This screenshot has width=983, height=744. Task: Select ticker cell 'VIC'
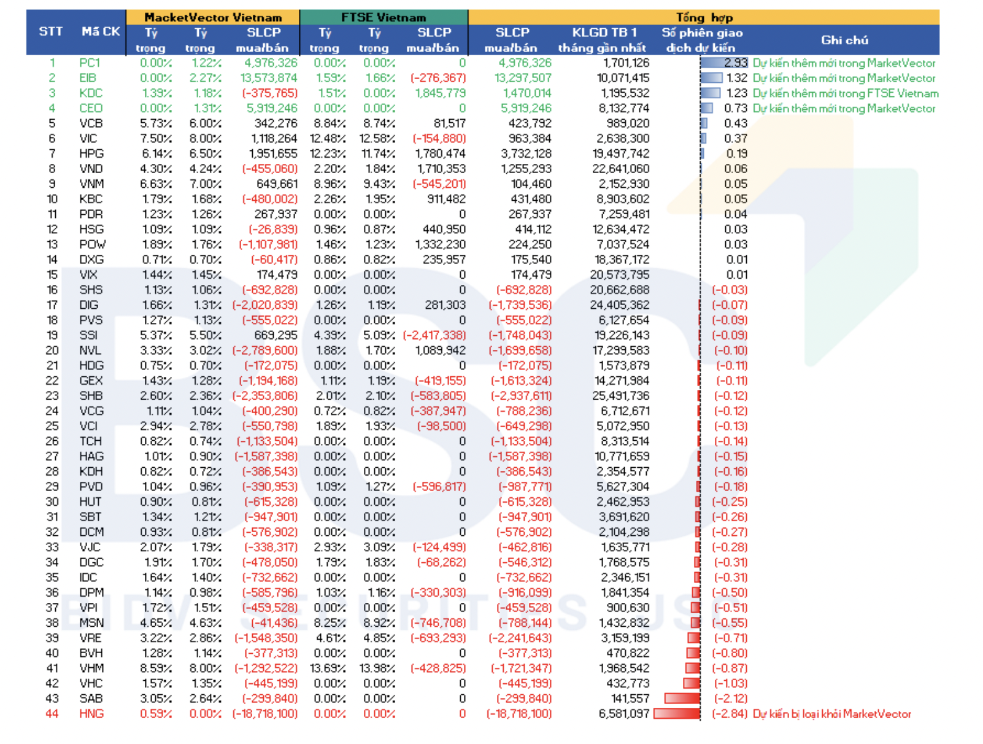(88, 139)
